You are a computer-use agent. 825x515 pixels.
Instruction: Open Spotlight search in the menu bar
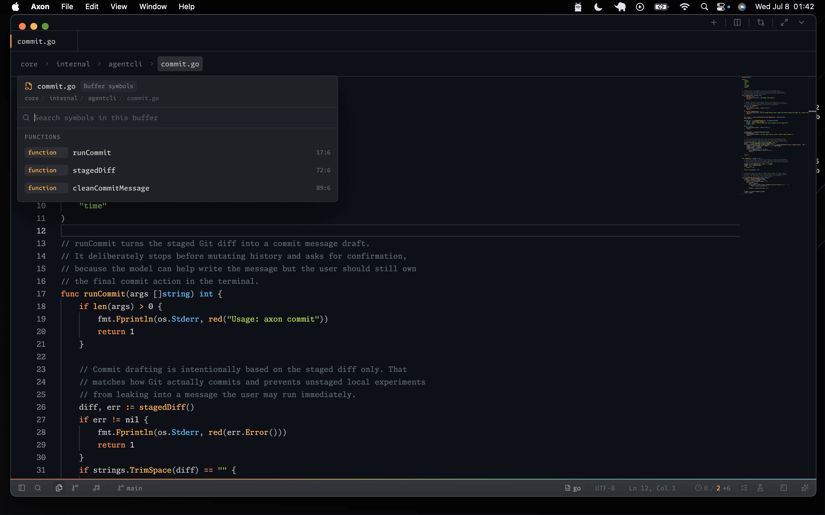pyautogui.click(x=704, y=7)
